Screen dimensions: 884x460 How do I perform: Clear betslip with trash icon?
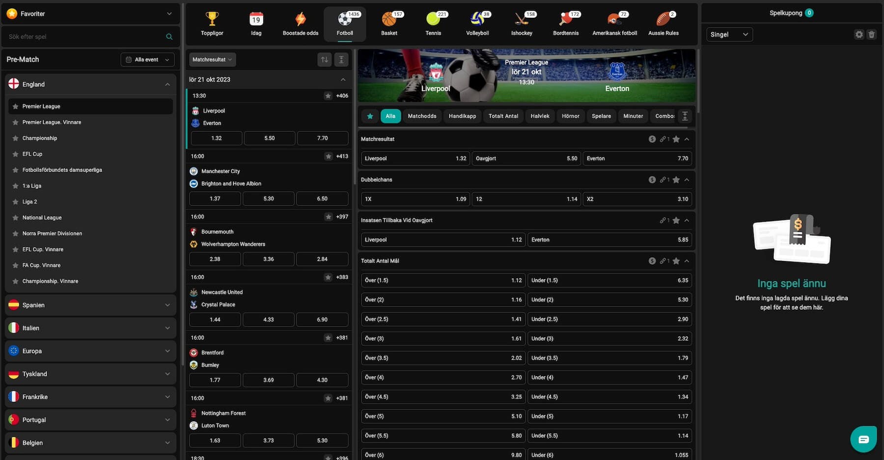coord(872,34)
